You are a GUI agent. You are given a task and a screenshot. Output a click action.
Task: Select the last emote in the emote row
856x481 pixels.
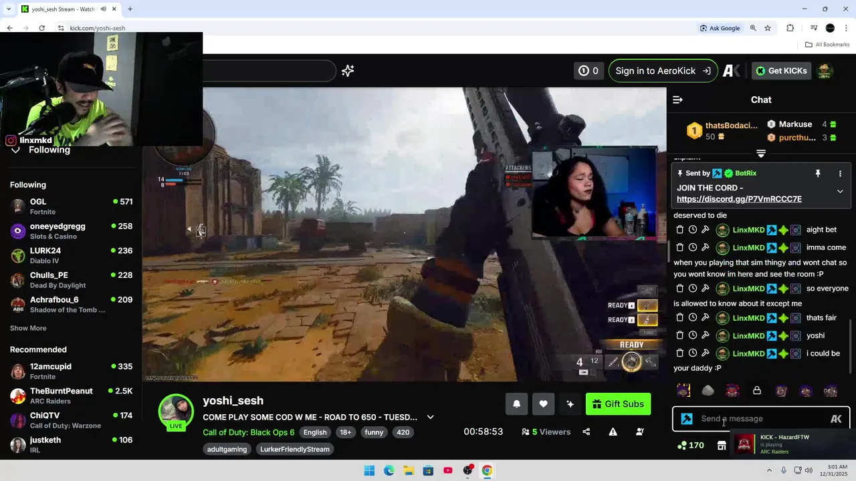[831, 391]
